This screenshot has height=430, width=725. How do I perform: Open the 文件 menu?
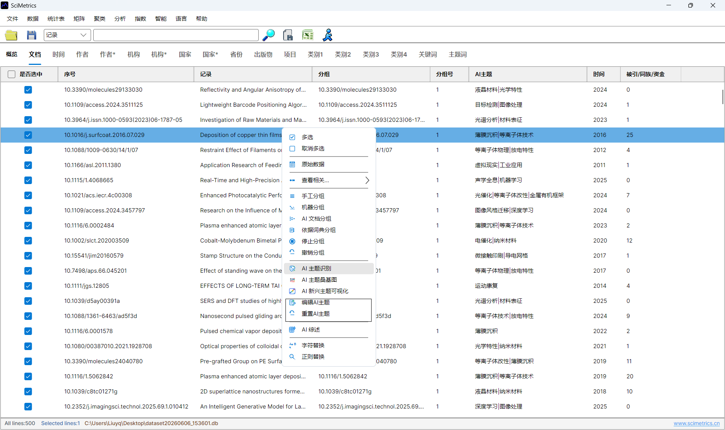point(12,18)
